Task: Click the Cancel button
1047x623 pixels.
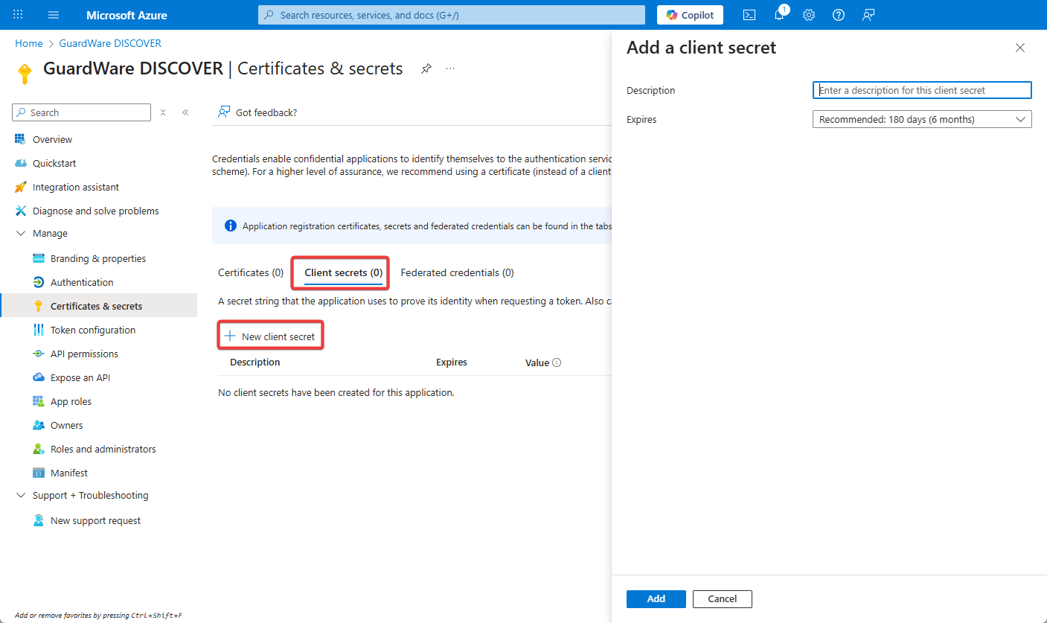Action: tap(722, 599)
